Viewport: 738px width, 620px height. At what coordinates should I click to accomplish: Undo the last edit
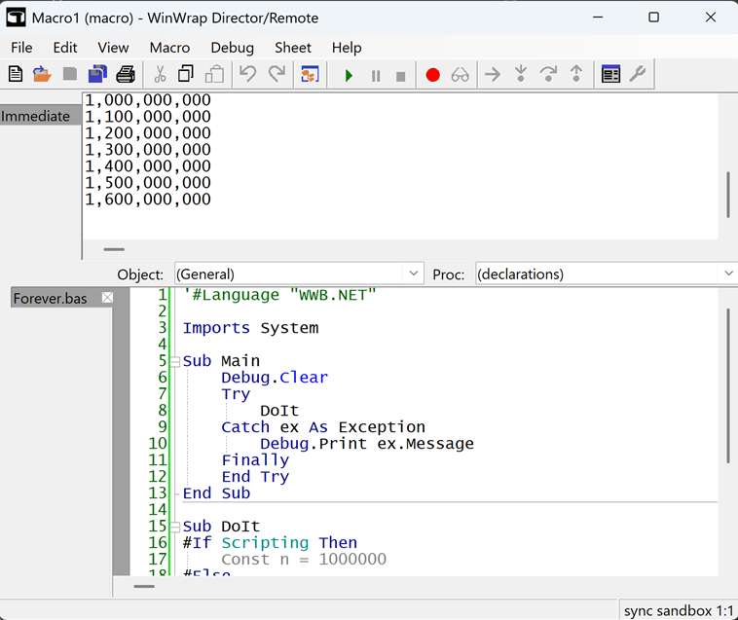(x=247, y=74)
